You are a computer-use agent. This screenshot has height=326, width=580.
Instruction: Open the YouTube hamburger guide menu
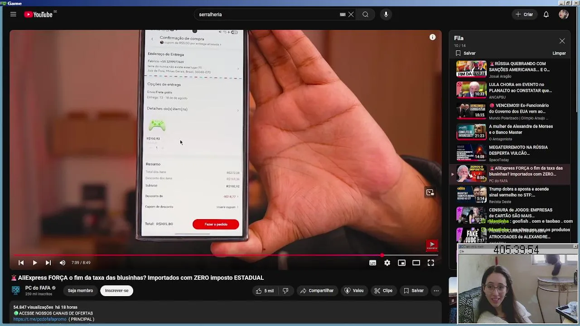tap(13, 14)
